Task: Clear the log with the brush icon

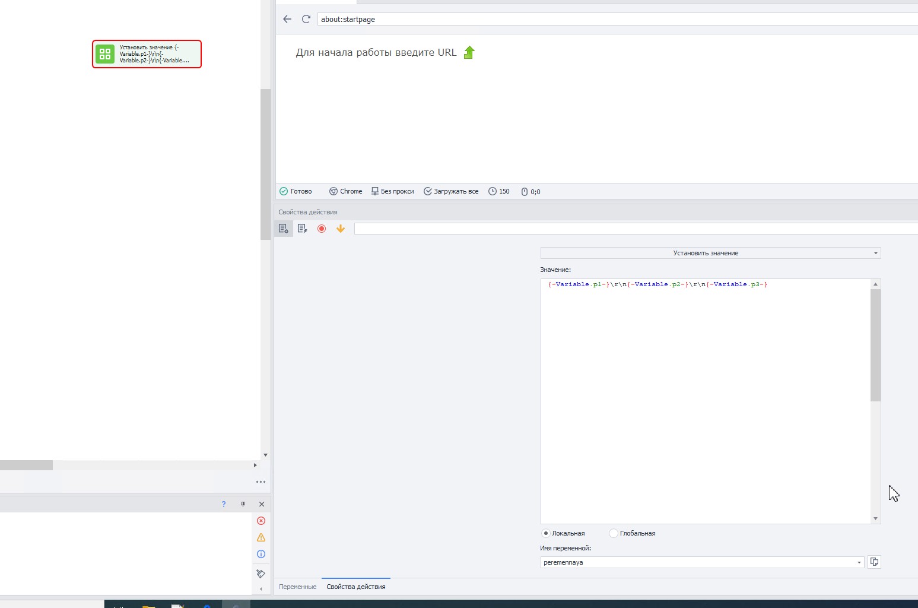Action: (261, 574)
